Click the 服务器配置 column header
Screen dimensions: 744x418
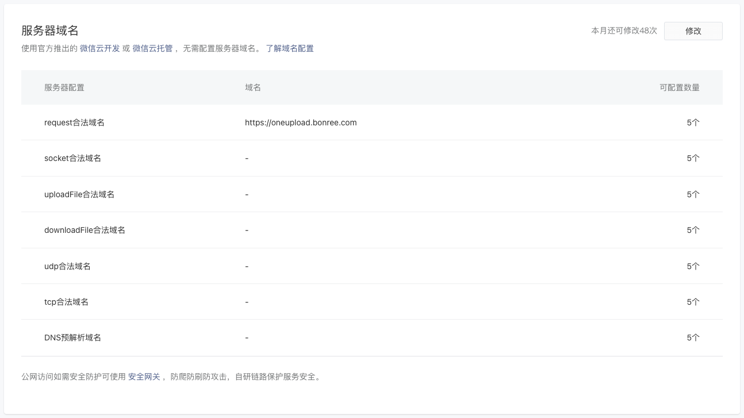(64, 87)
